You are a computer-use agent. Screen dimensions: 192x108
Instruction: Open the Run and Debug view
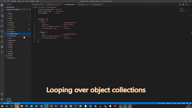pos(2,21)
